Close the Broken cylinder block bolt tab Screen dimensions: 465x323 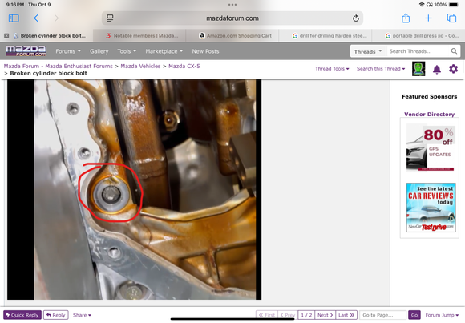click(x=6, y=36)
